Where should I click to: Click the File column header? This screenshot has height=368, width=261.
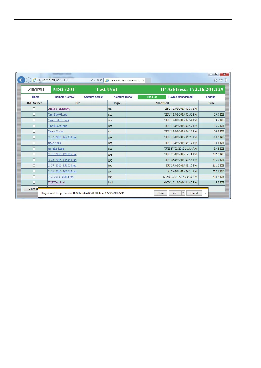point(77,103)
